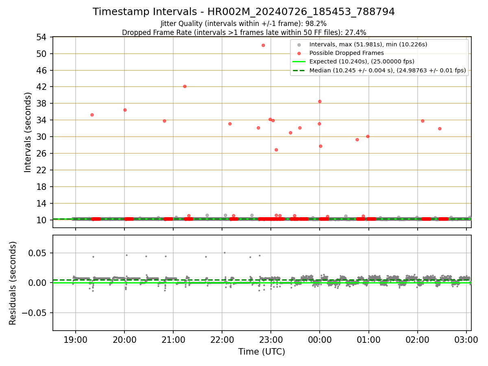Click the "Intervals (seconds)" y-axis label
This screenshot has height=366, width=488.
pyautogui.click(x=28, y=132)
